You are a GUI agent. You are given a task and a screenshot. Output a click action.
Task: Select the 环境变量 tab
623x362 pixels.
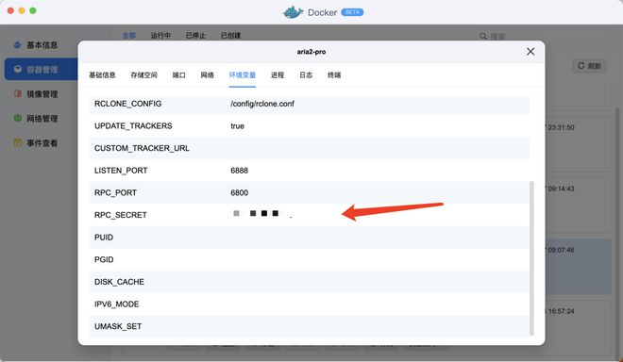click(x=243, y=75)
